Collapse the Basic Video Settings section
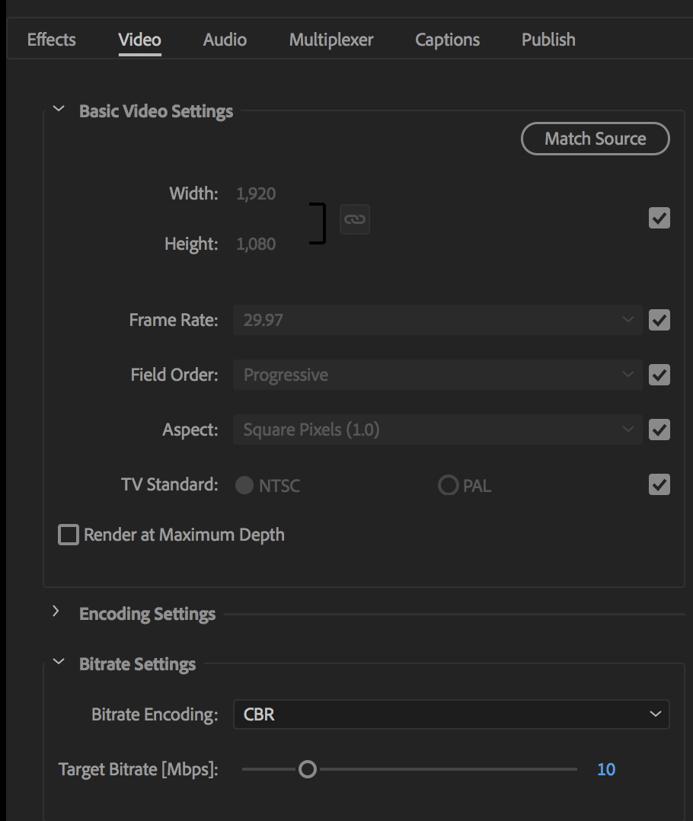This screenshot has width=693, height=821. pyautogui.click(x=59, y=110)
